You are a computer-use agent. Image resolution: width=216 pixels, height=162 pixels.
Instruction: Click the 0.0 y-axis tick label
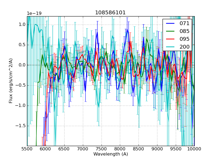[x=22, y=65]
